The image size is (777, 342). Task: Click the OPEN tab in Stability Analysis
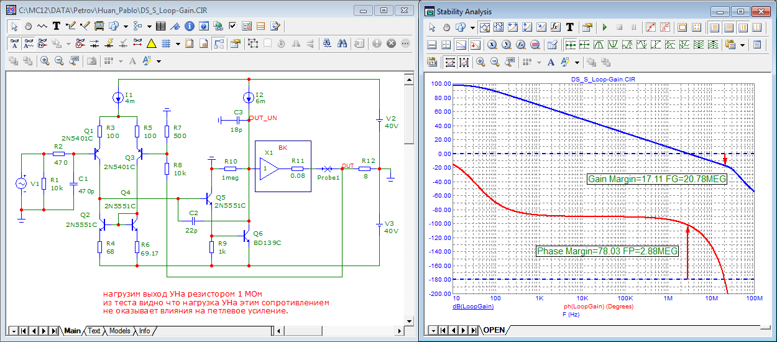[494, 330]
